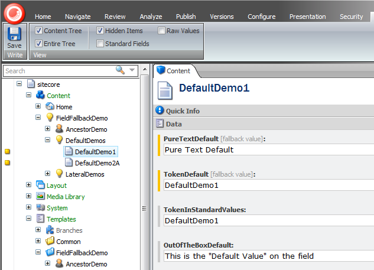Image resolution: width=374 pixels, height=270 pixels.
Task: Expand the Branches node
Action: [x=38, y=229]
